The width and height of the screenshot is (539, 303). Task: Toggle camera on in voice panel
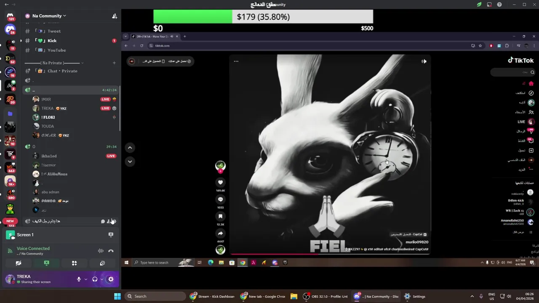point(19,263)
